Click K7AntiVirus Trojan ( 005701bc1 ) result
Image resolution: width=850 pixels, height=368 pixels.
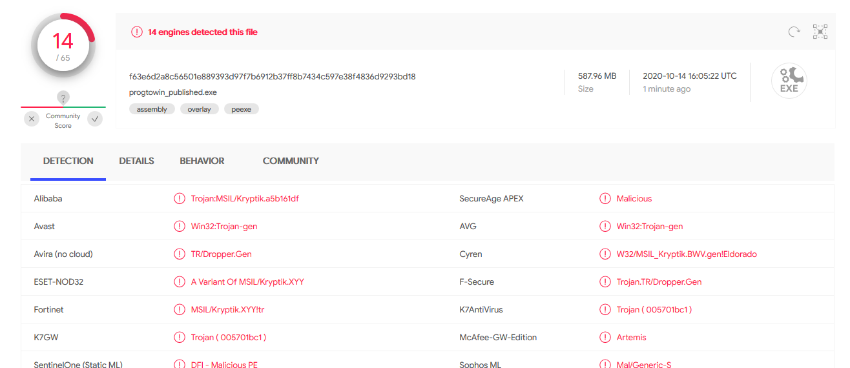click(x=654, y=309)
